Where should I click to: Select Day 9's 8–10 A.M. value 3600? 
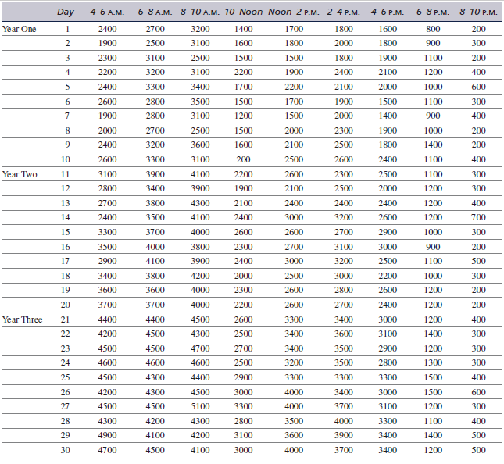pos(200,145)
